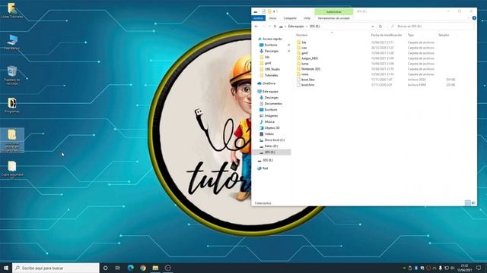Screen dimensions: 487x273
Task: Open the notification center icon
Action: pos(479,268)
